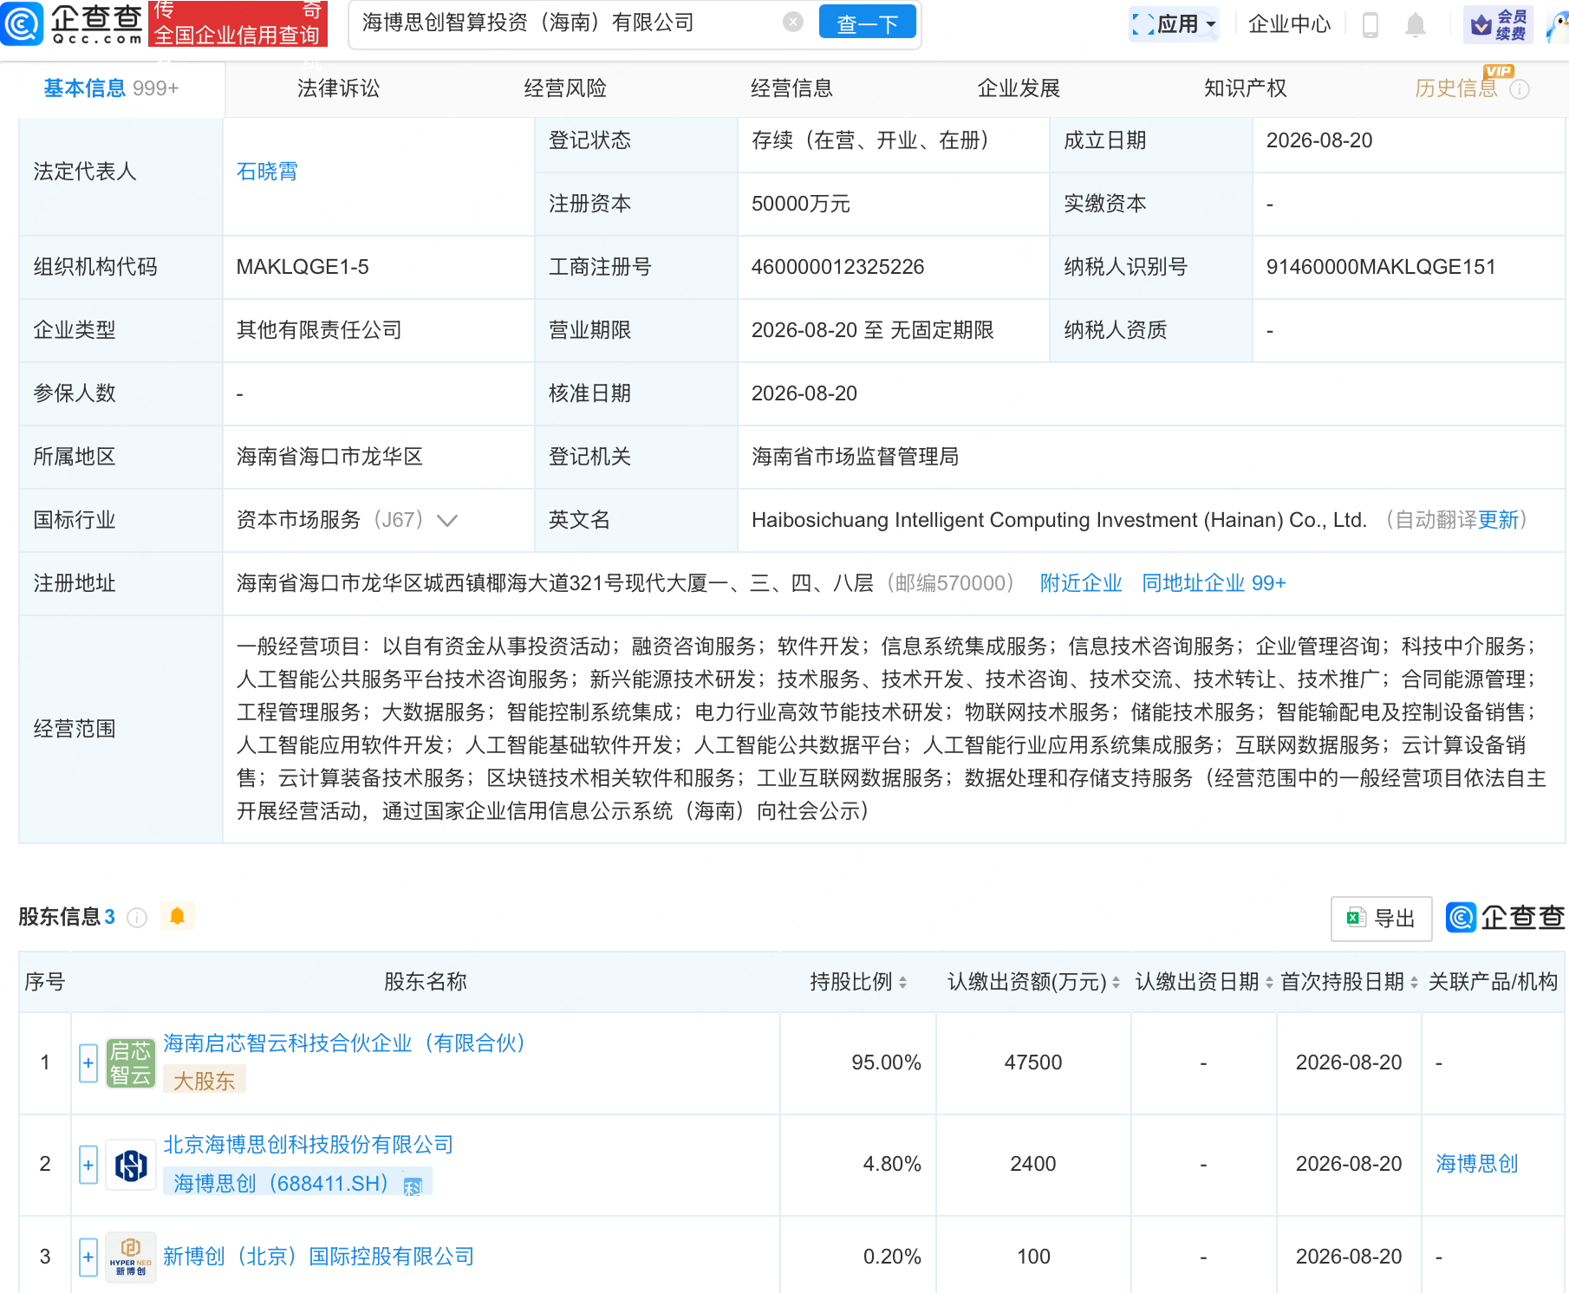Expand shareholder row 海南启芯智云科技合伙企业
The height and width of the screenshot is (1293, 1569).
88,1062
